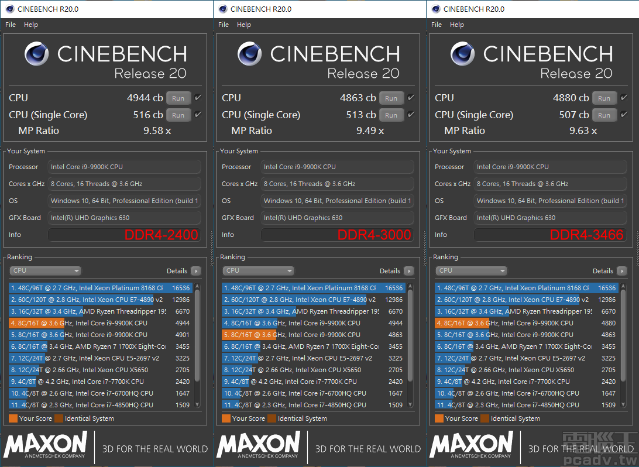Open the File menu in the left window
639x467 pixels.
click(10, 25)
